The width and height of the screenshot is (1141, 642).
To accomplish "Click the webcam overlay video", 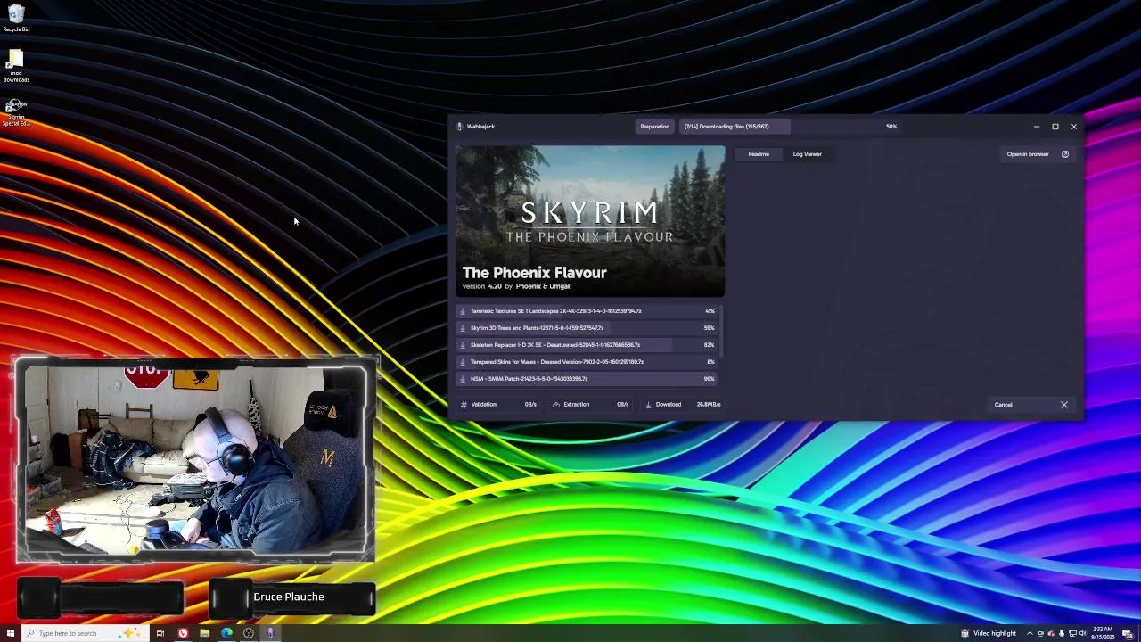I will tap(196, 459).
